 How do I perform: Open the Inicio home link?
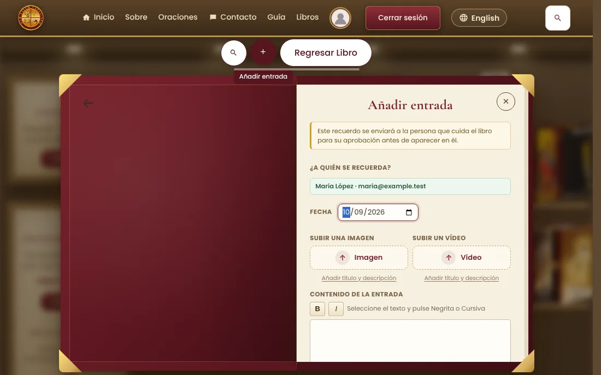point(98,17)
